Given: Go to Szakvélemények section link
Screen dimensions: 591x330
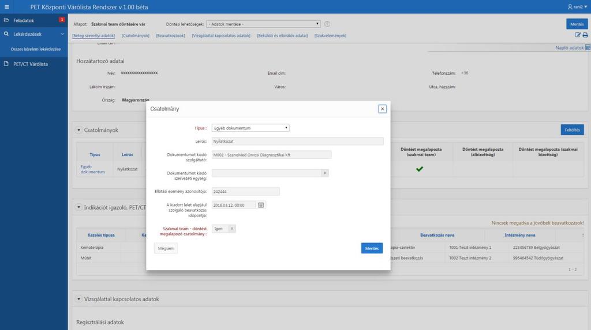Looking at the screenshot, I should (x=330, y=35).
